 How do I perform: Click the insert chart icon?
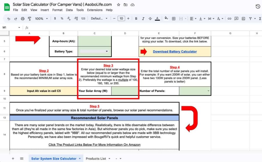[x=243, y=19]
